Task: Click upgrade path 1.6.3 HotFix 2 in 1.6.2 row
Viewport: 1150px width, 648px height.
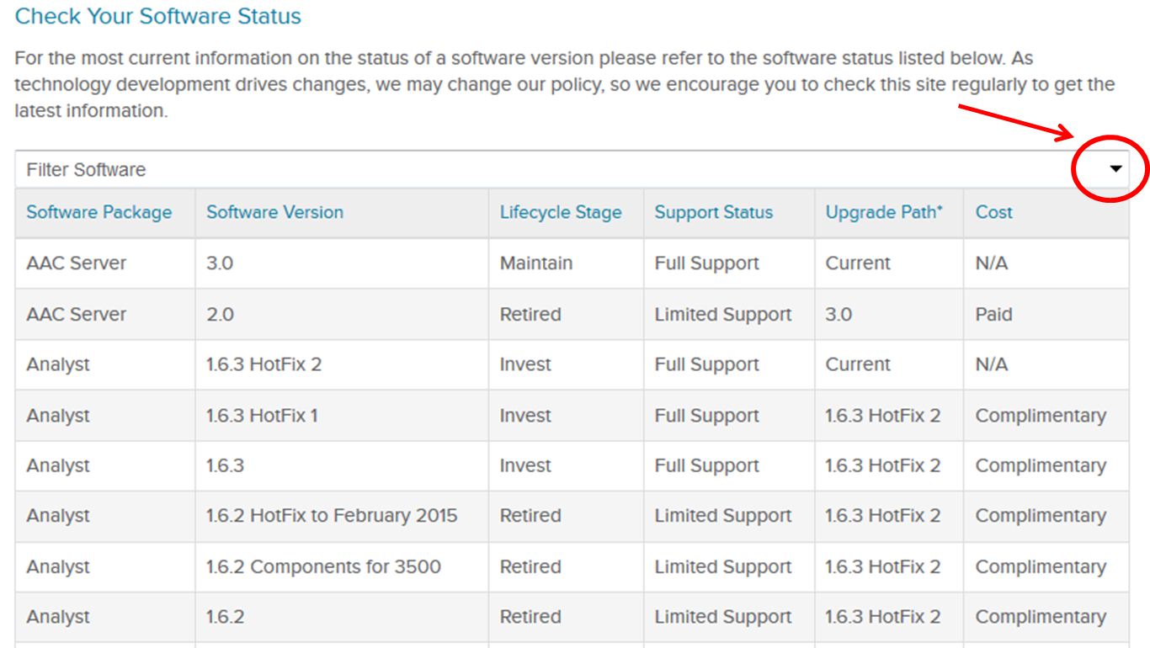Action: tap(883, 617)
